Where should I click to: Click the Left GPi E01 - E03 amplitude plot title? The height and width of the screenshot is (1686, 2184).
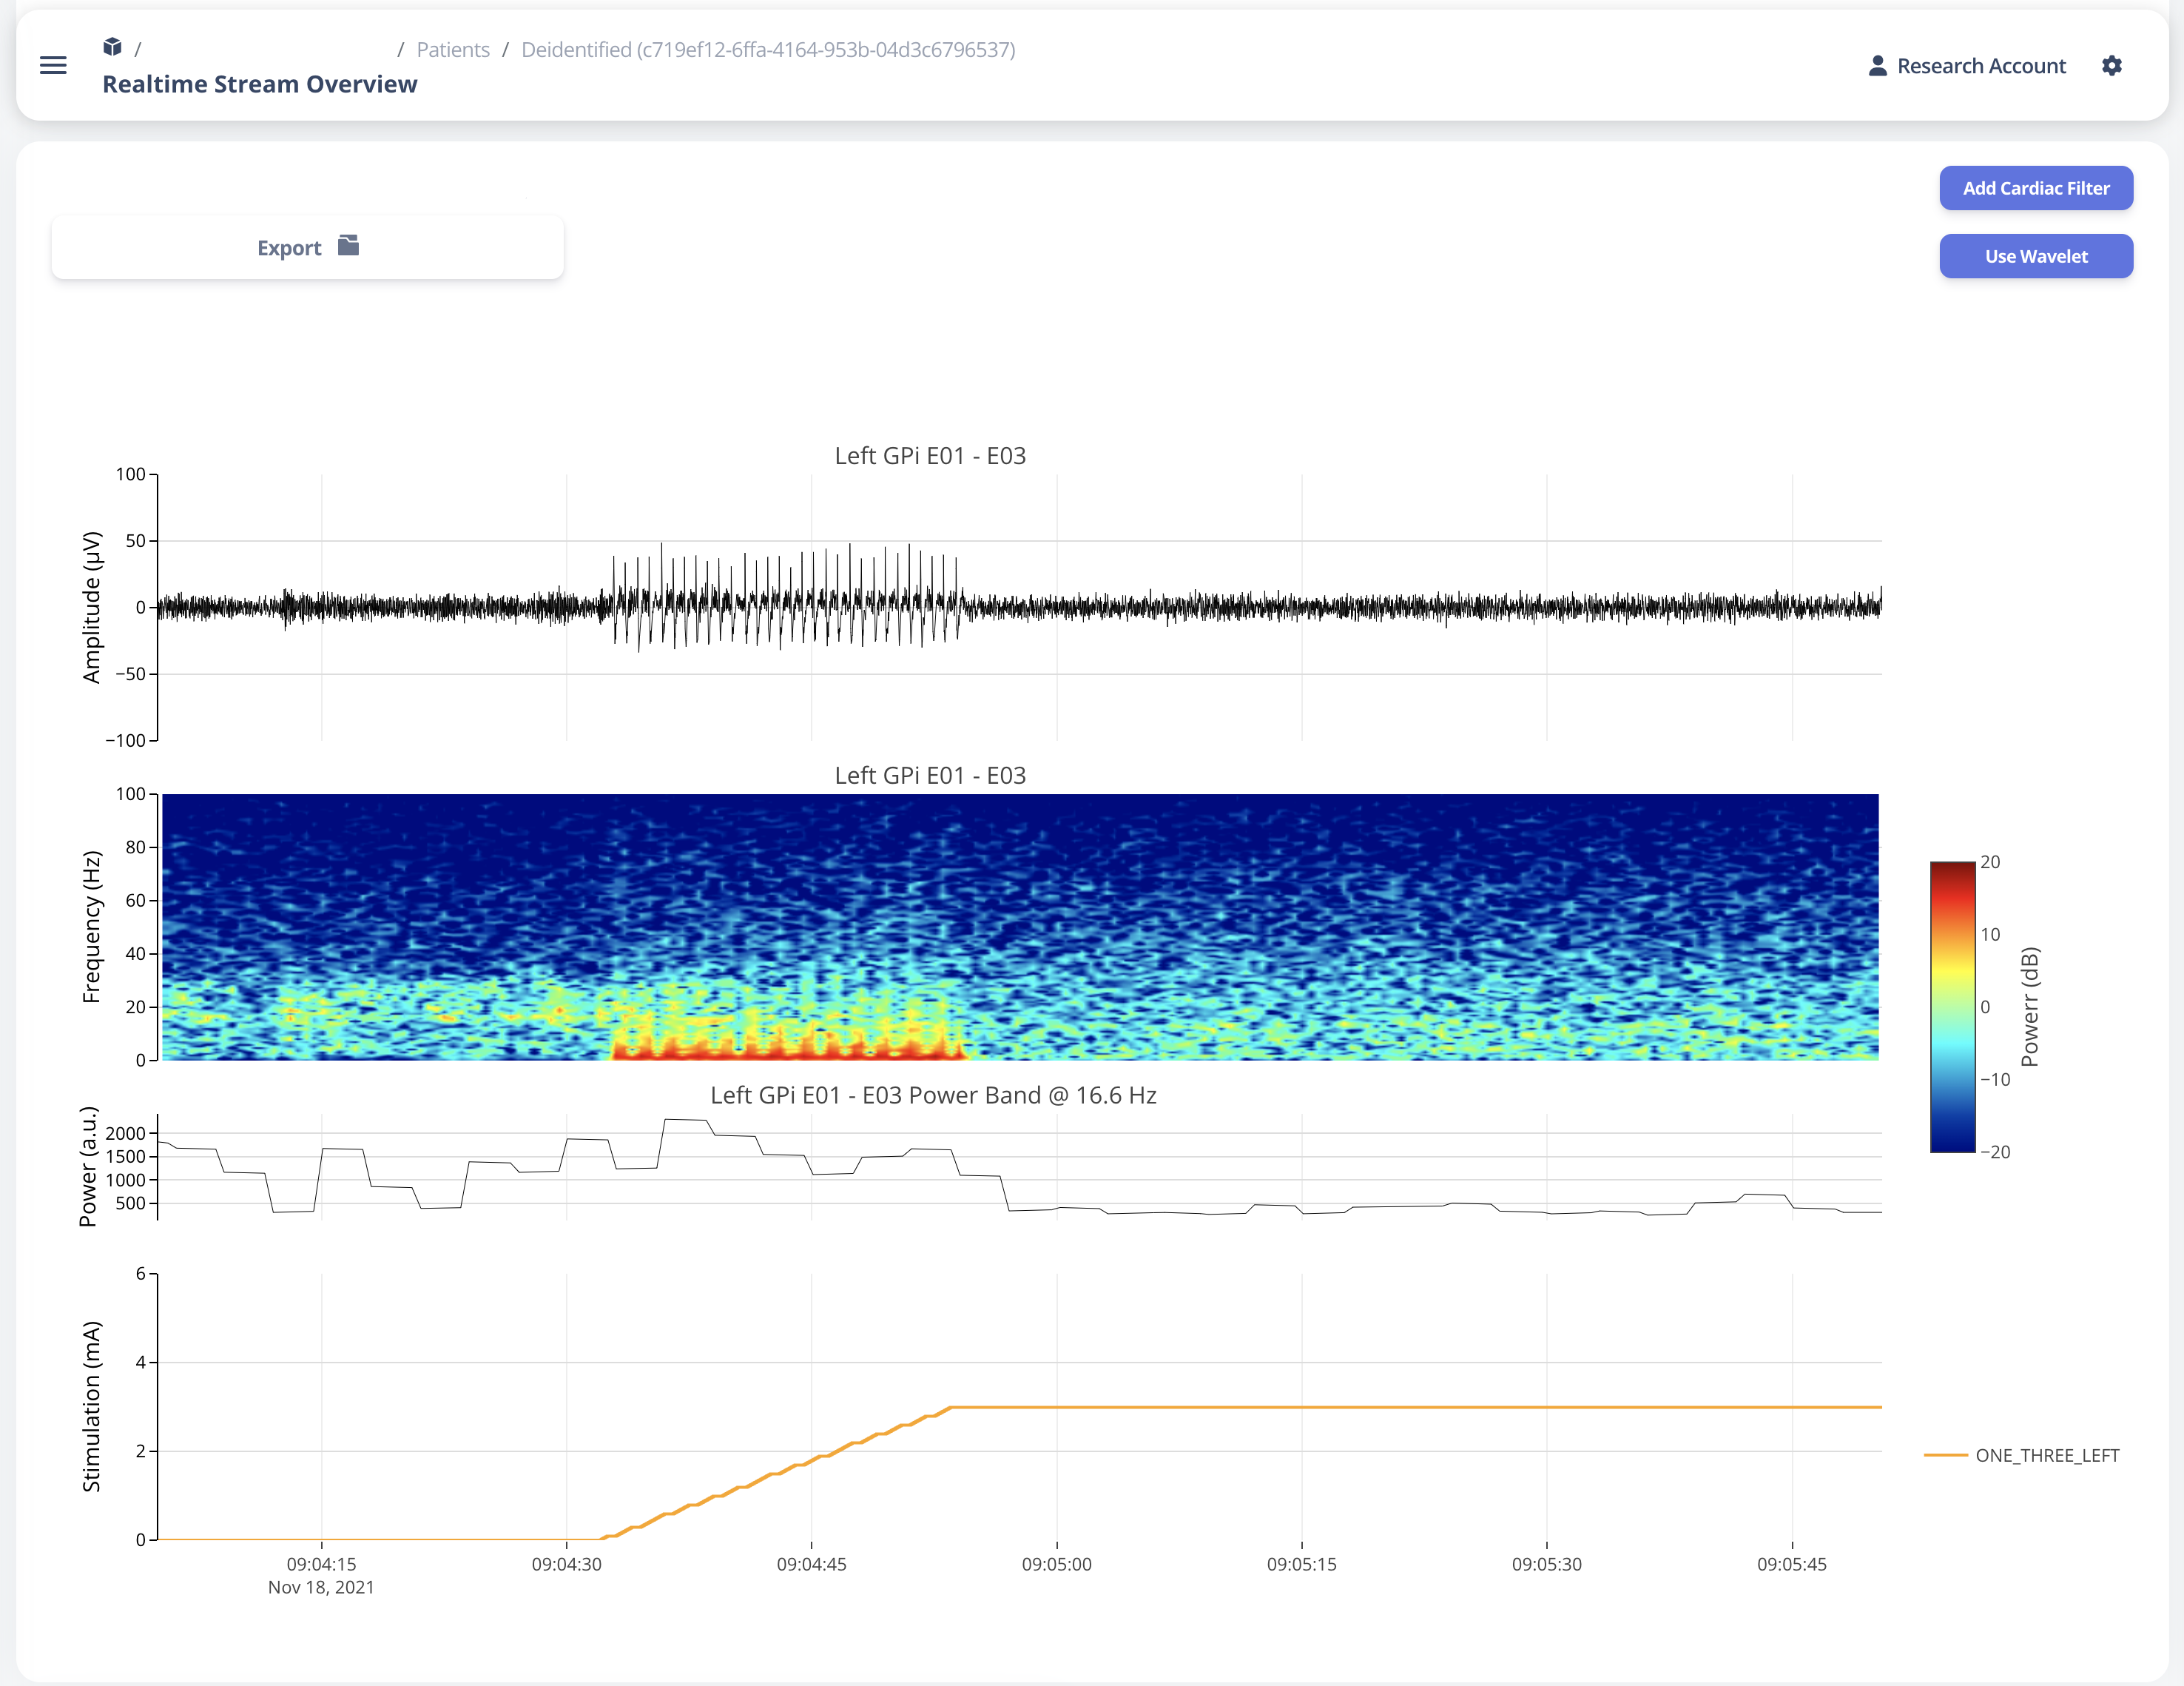(x=930, y=455)
